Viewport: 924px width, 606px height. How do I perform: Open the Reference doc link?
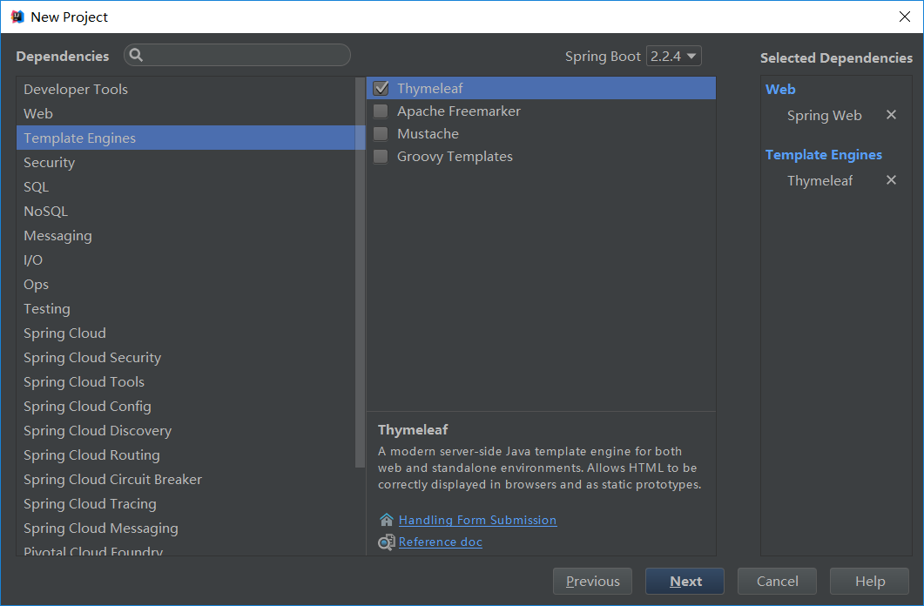(x=440, y=542)
